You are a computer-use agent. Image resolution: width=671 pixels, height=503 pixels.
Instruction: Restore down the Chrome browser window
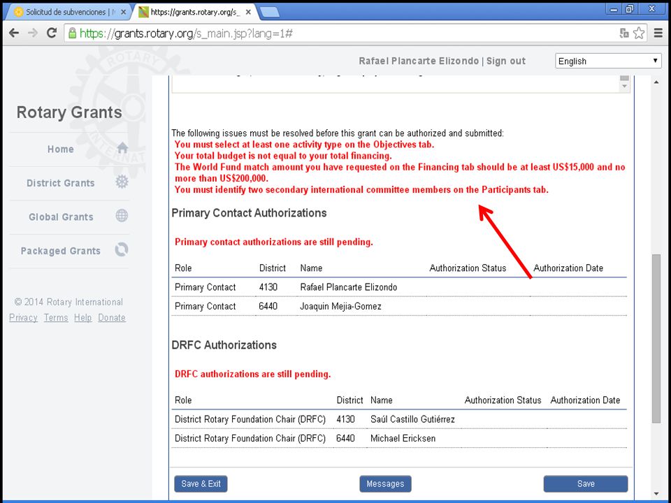coord(630,8)
